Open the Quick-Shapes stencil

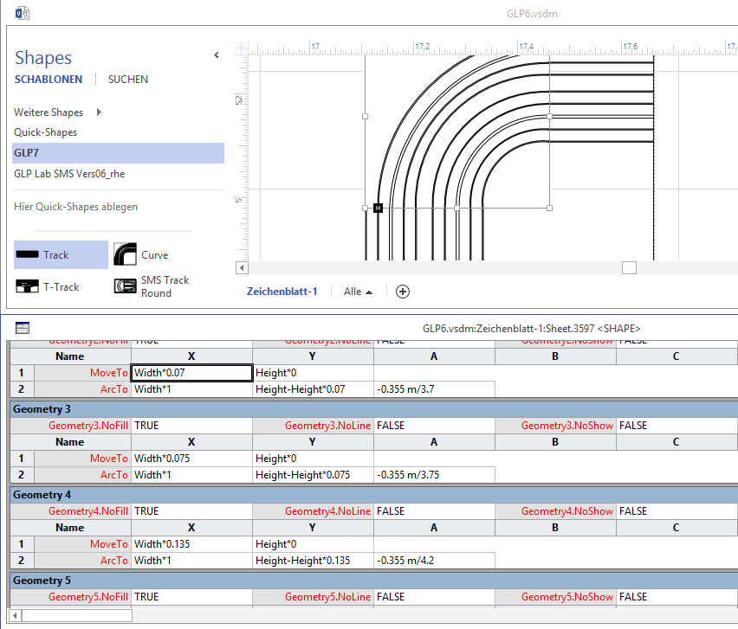(x=45, y=132)
